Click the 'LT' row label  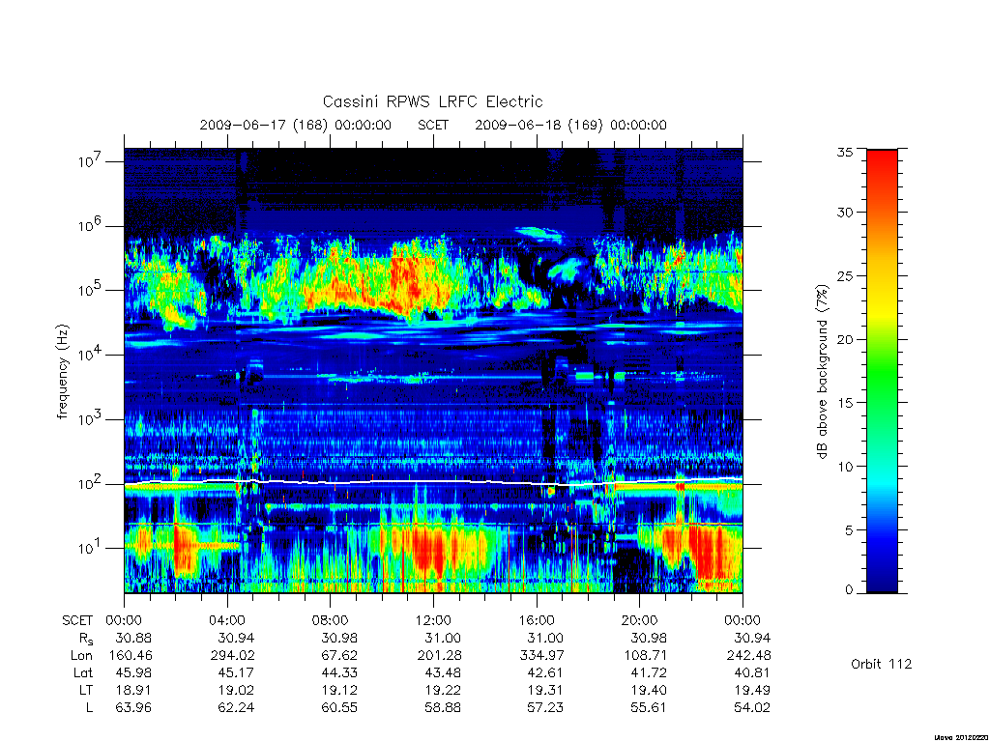(86, 690)
